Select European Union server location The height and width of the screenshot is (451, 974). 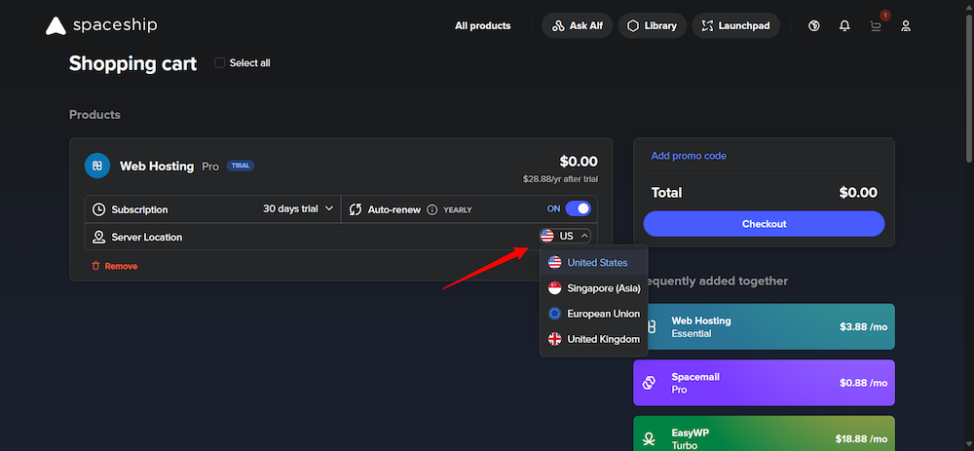594,314
